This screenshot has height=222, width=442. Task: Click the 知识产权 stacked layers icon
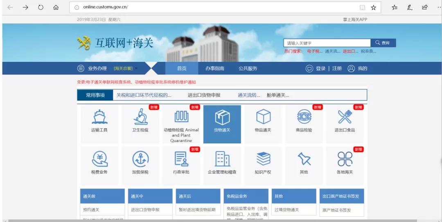point(263,159)
